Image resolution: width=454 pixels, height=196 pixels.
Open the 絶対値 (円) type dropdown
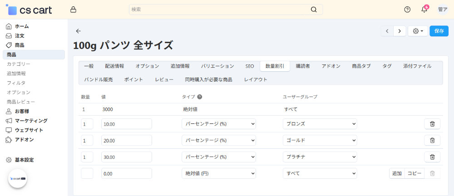[219, 173]
